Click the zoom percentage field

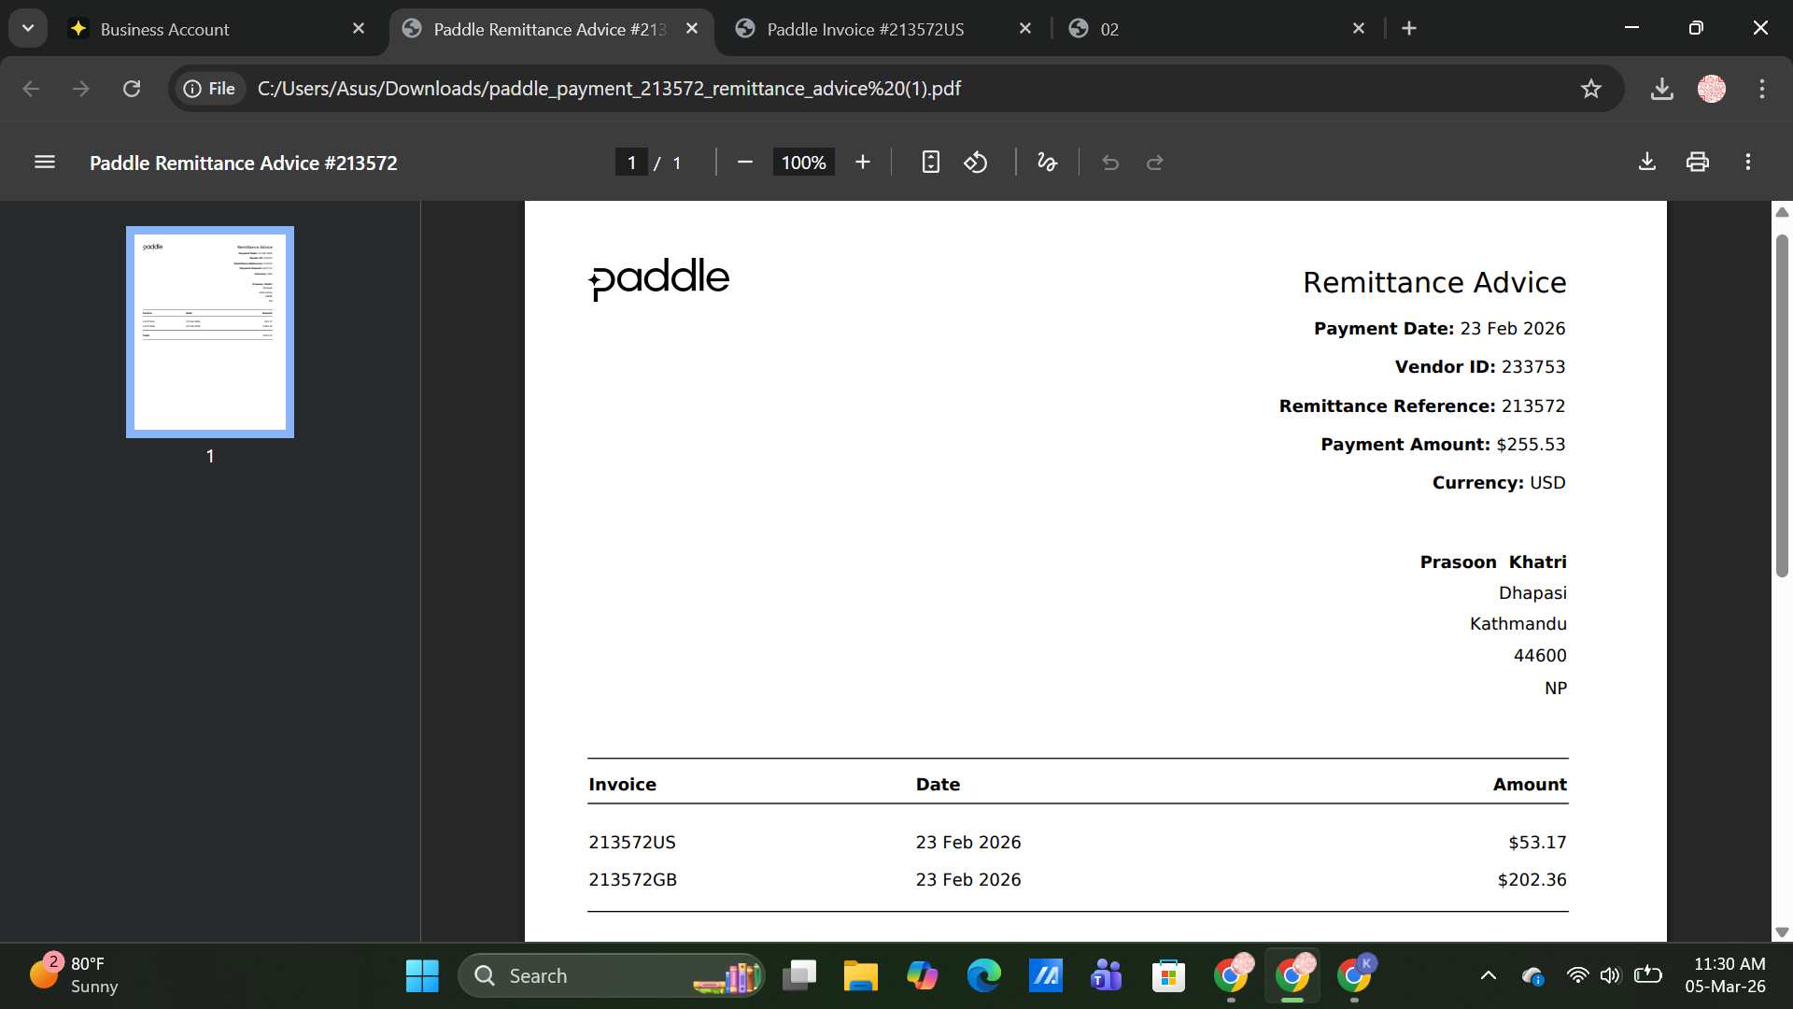pos(803,163)
